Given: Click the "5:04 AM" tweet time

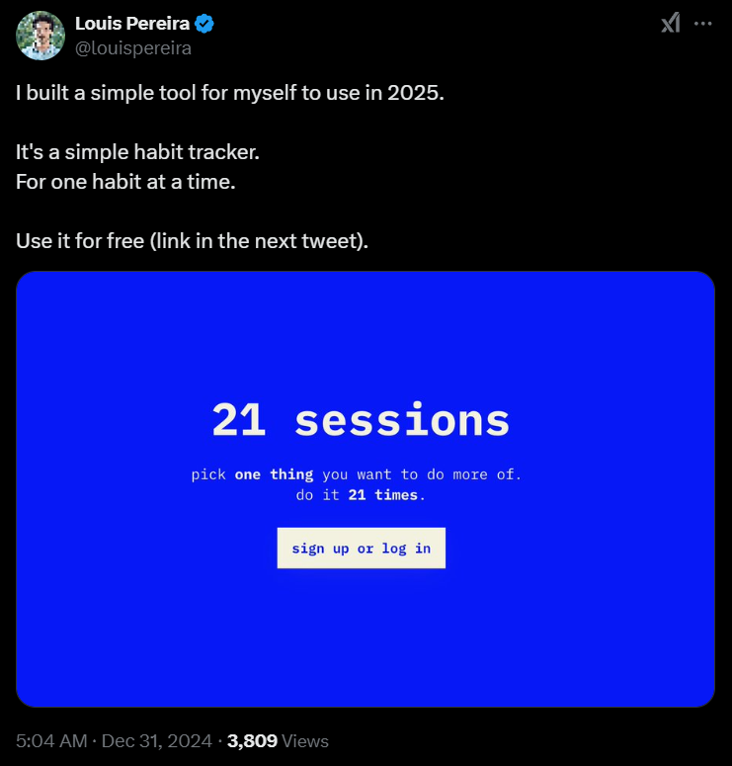Looking at the screenshot, I should [51, 740].
